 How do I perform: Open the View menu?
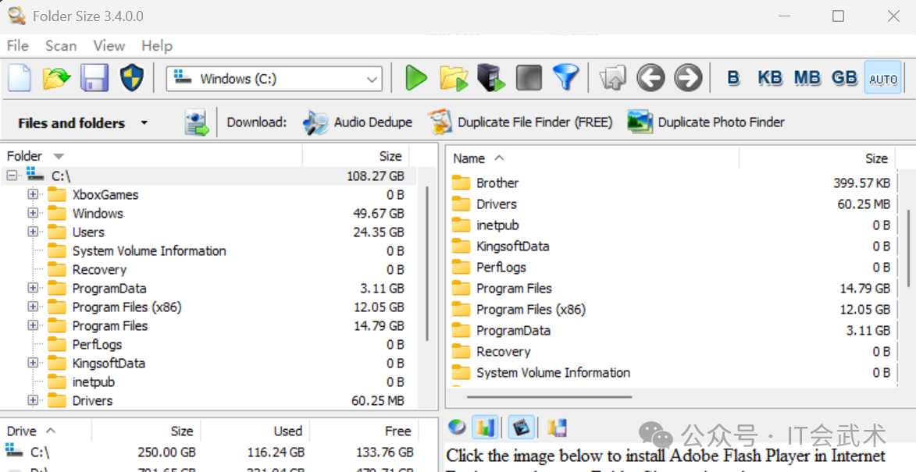(109, 46)
